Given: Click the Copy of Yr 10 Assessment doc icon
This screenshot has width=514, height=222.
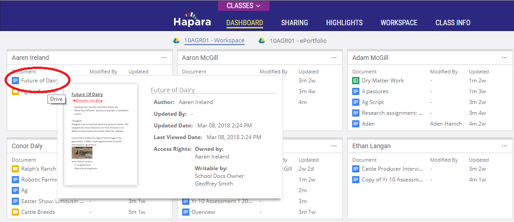Looking at the screenshot, I should [356, 180].
